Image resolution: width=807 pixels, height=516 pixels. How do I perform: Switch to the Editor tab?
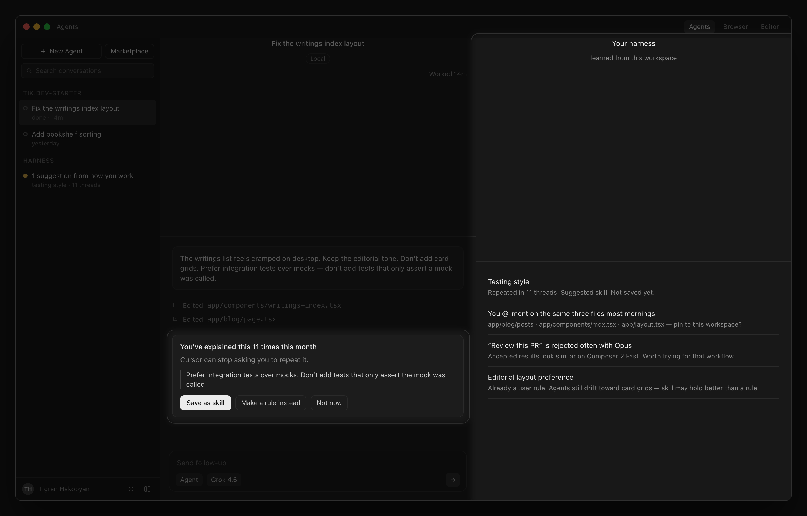pos(770,26)
